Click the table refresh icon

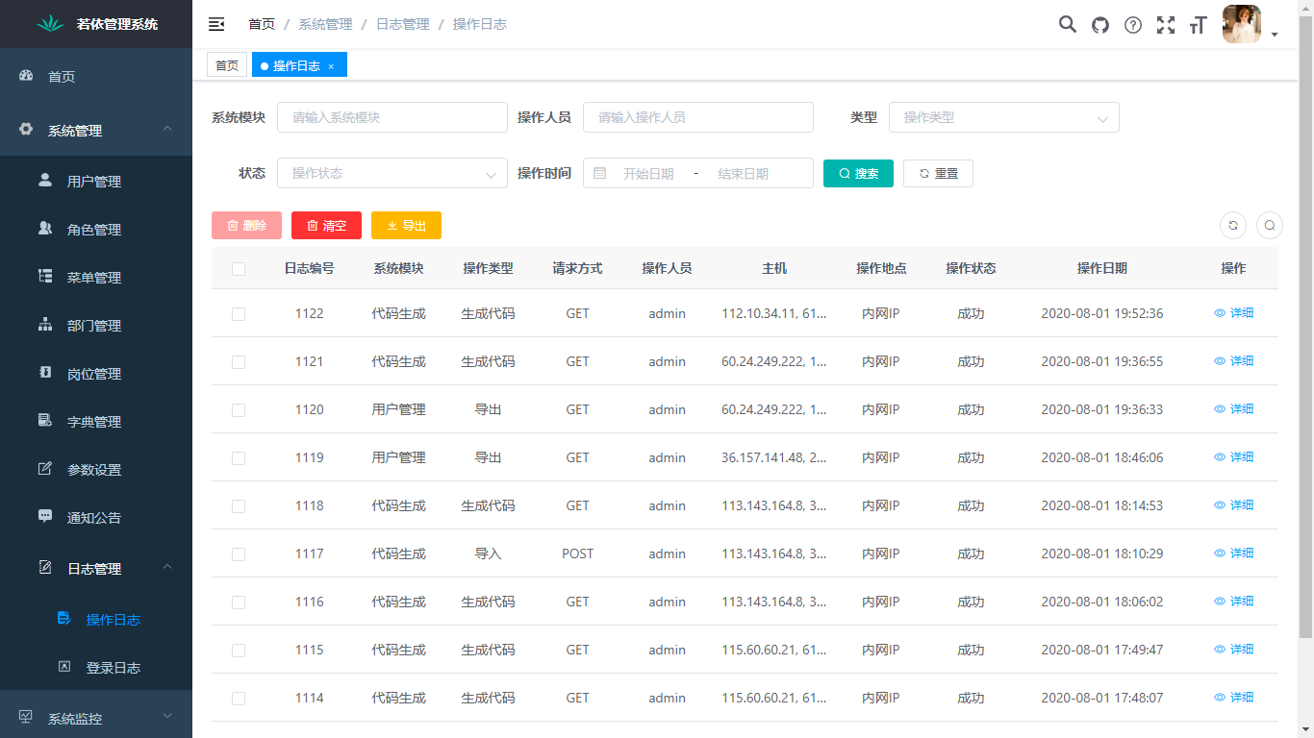(x=1232, y=225)
